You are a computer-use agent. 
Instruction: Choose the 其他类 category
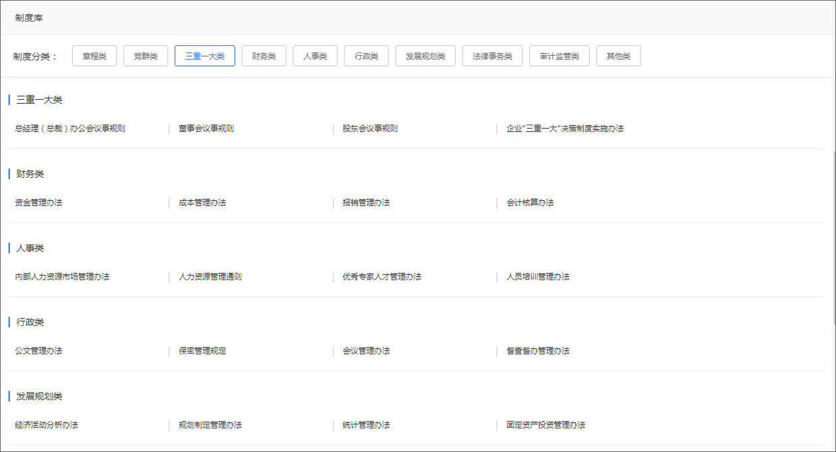pos(618,56)
